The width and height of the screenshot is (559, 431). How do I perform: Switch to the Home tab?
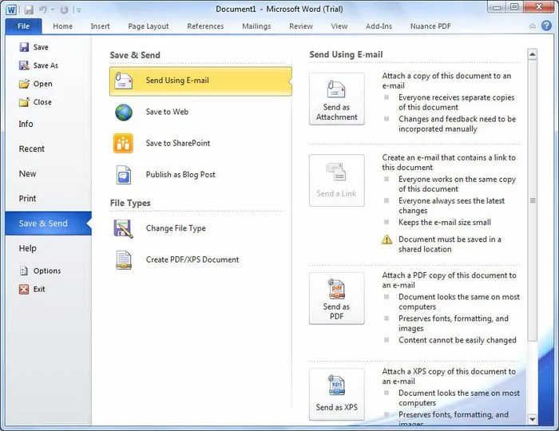63,26
